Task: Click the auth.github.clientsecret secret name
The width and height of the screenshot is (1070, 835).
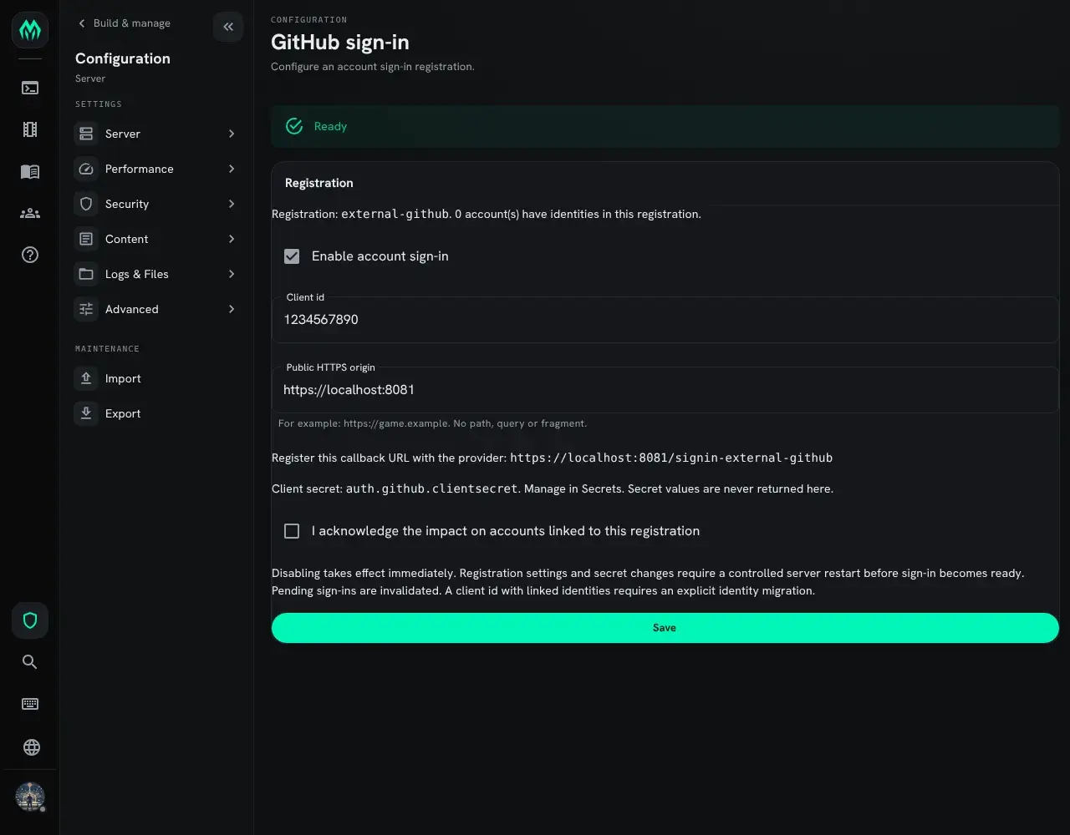Action: tap(431, 488)
